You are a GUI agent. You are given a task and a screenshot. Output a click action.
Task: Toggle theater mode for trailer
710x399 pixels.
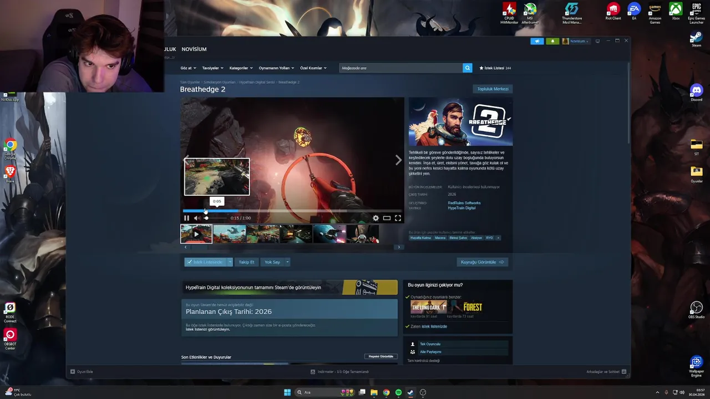[387, 218]
